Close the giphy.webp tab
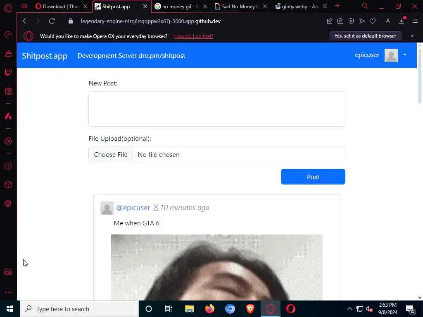 pyautogui.click(x=325, y=7)
